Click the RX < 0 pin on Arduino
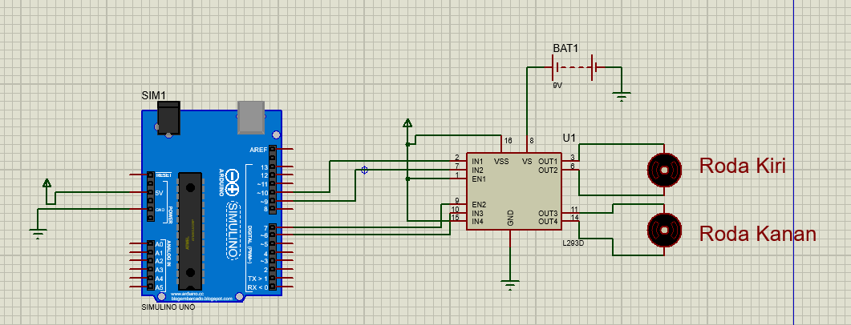 pos(272,287)
